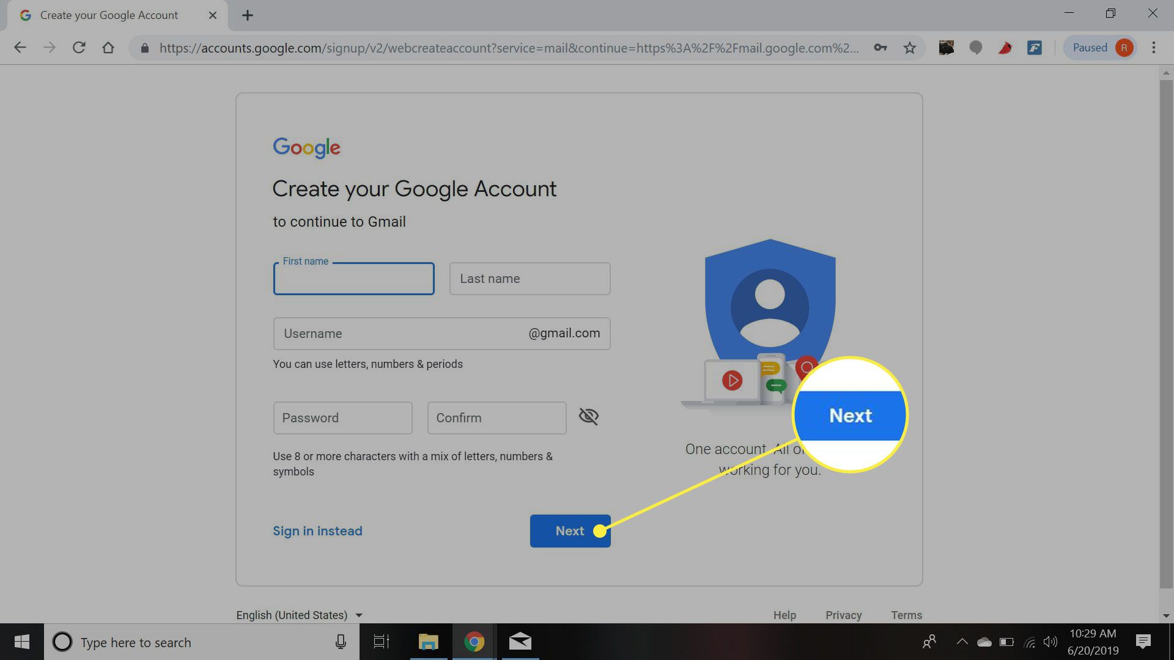This screenshot has height=660, width=1174.
Task: Click the black square extension icon
Action: point(947,48)
